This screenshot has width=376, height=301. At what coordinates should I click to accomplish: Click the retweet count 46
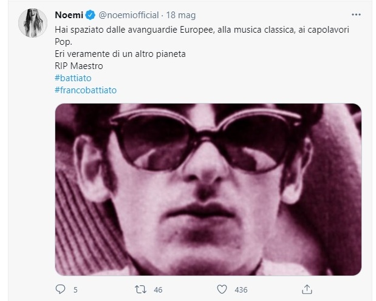click(158, 289)
